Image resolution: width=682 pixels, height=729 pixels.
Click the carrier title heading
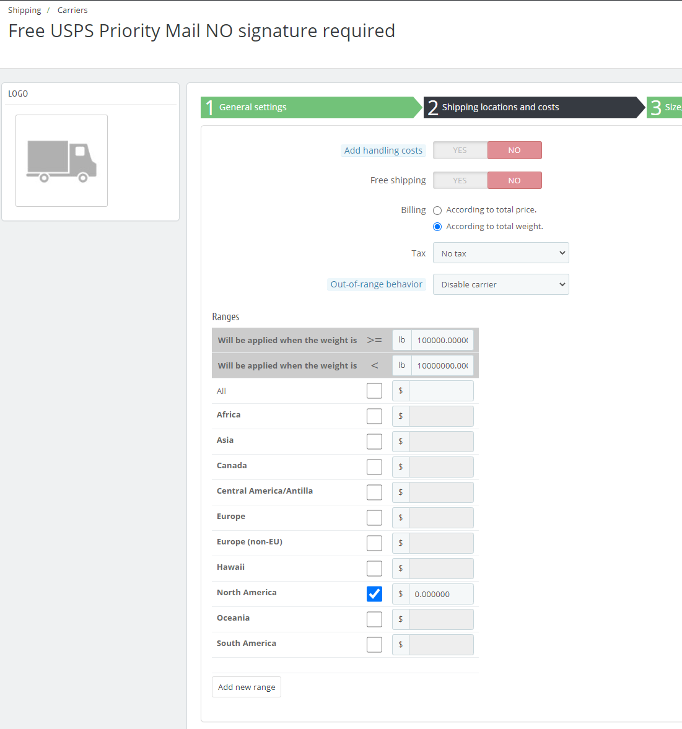[202, 31]
